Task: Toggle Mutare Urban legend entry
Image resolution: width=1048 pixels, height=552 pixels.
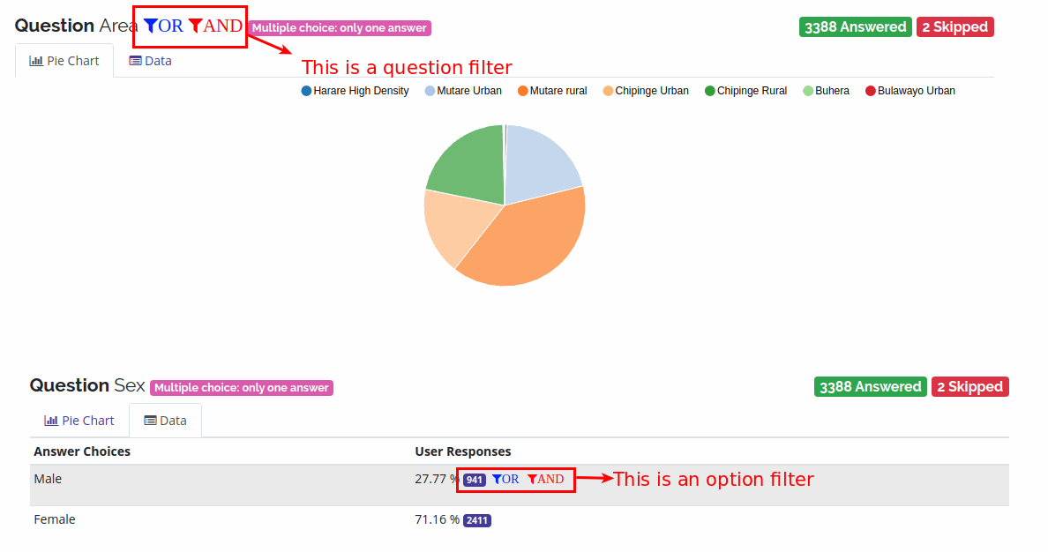Action: 463,91
